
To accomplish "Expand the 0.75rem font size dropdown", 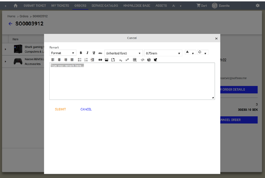I will coord(163,53).
